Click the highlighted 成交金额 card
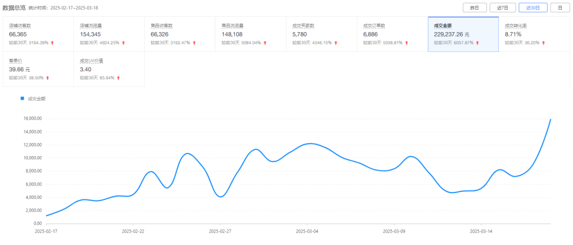The image size is (573, 245). (x=463, y=34)
